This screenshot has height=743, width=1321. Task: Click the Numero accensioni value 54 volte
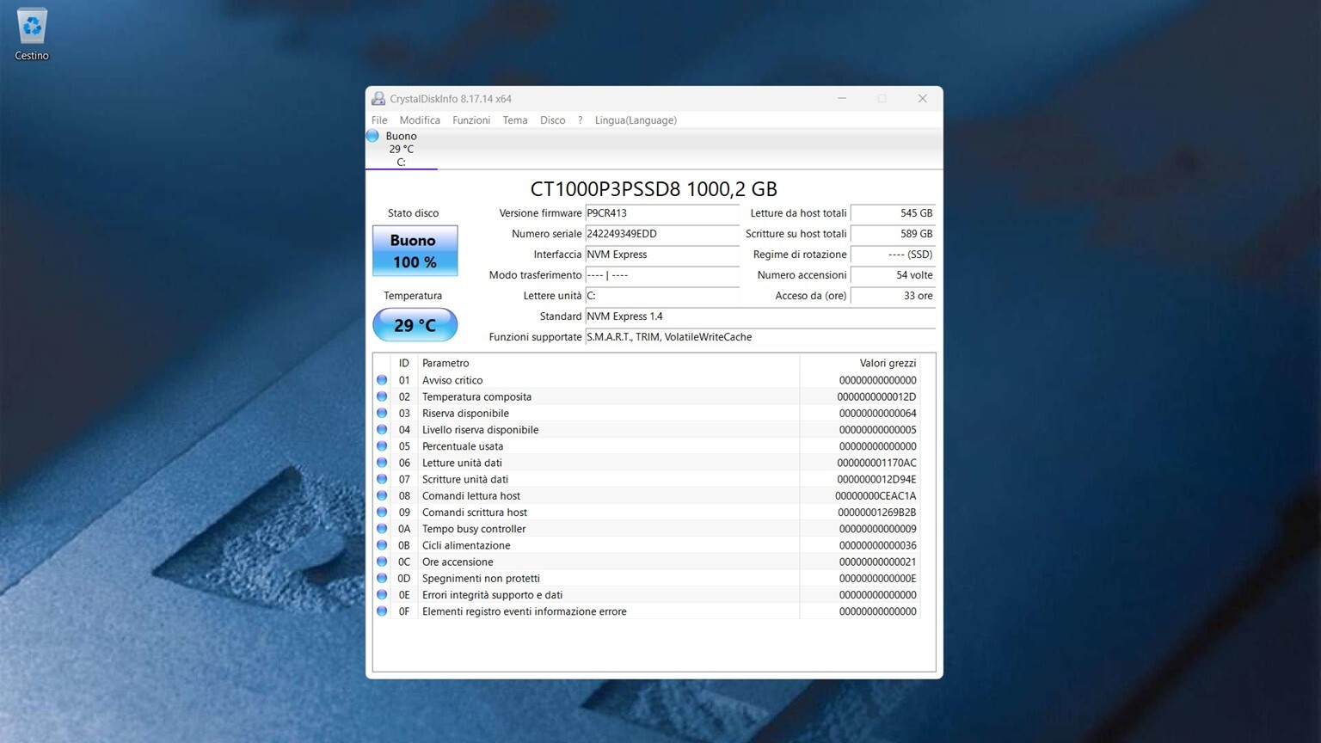tap(893, 275)
